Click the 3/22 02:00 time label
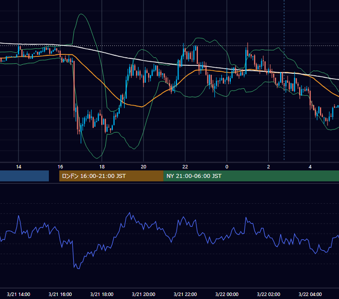The height and width of the screenshot is (299, 339). coord(269,294)
